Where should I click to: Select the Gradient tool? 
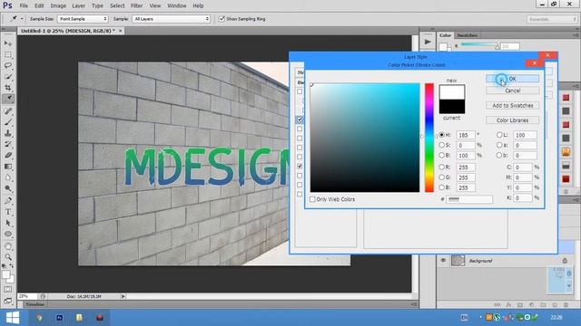[8, 167]
